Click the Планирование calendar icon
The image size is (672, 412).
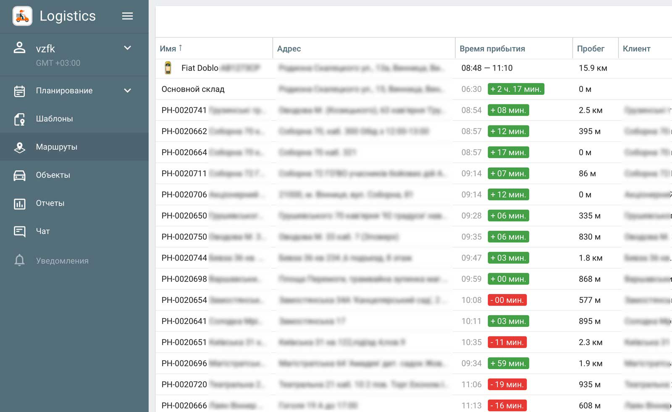point(19,91)
